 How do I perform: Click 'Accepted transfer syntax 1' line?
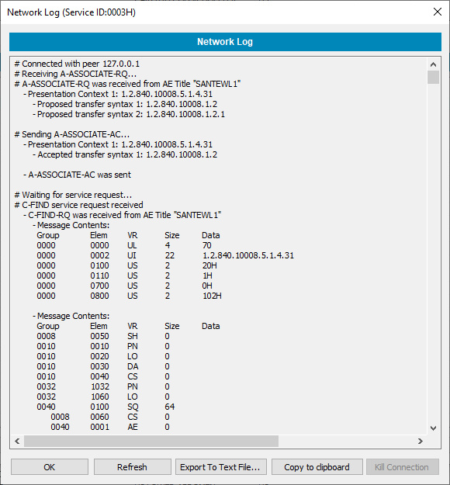[x=125, y=154]
